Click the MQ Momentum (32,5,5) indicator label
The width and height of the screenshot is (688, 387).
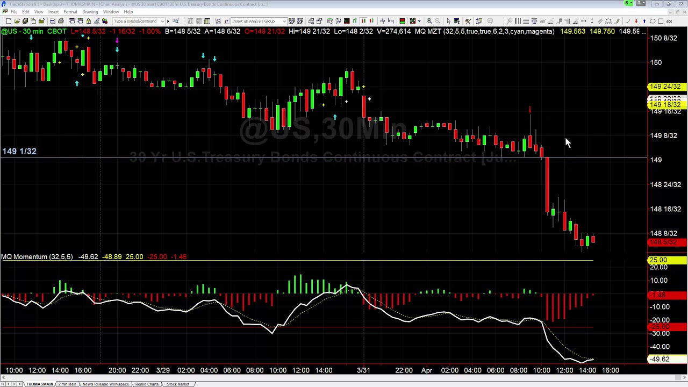37,257
